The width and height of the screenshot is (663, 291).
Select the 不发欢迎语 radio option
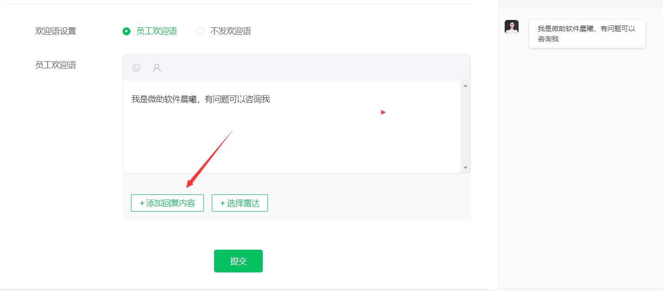pyautogui.click(x=200, y=31)
